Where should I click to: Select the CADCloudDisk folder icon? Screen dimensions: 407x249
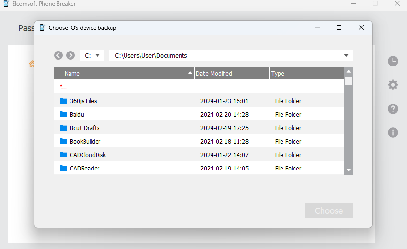[x=63, y=155]
